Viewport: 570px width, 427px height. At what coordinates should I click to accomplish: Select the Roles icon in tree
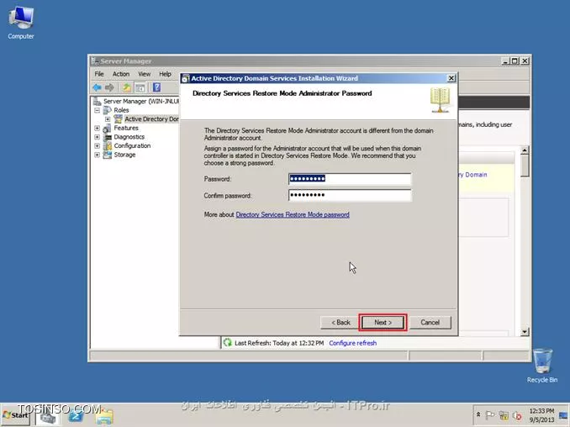108,110
